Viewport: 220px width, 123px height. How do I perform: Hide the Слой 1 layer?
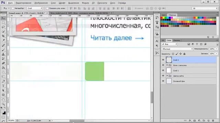pyautogui.click(x=163, y=70)
